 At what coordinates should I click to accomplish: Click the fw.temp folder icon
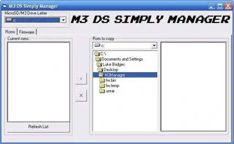102,86
